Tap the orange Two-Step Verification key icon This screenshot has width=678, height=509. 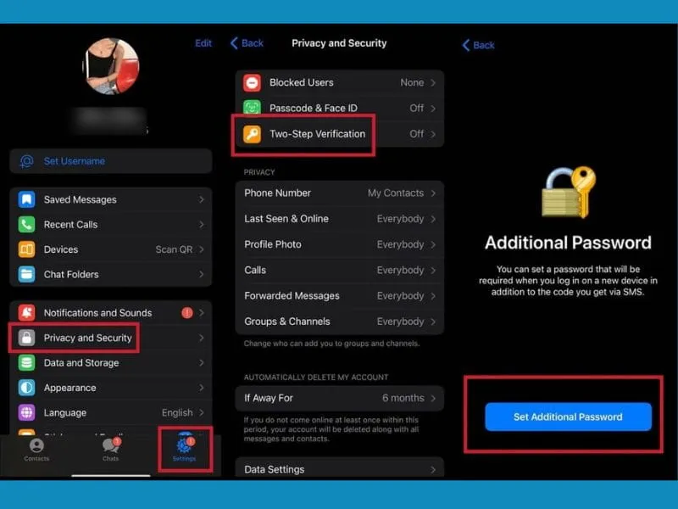click(252, 134)
